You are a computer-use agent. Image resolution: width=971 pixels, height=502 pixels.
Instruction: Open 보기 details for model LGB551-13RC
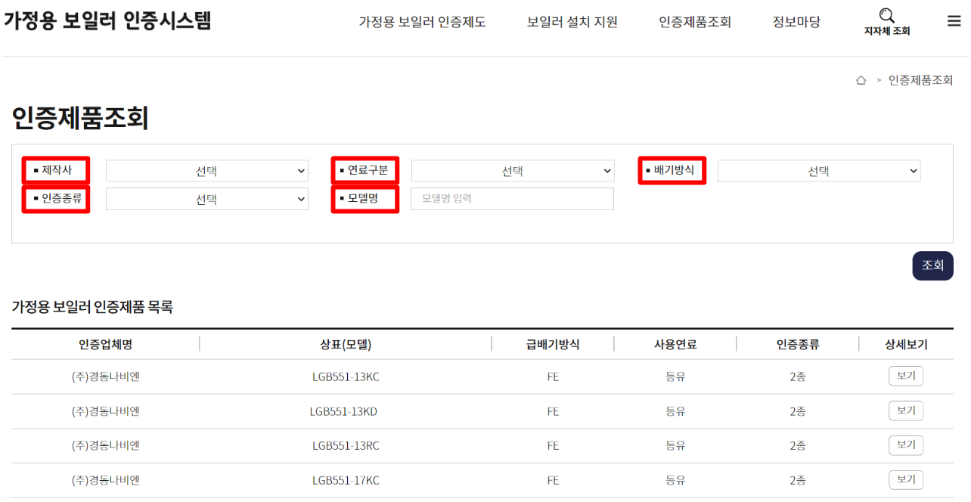click(905, 445)
